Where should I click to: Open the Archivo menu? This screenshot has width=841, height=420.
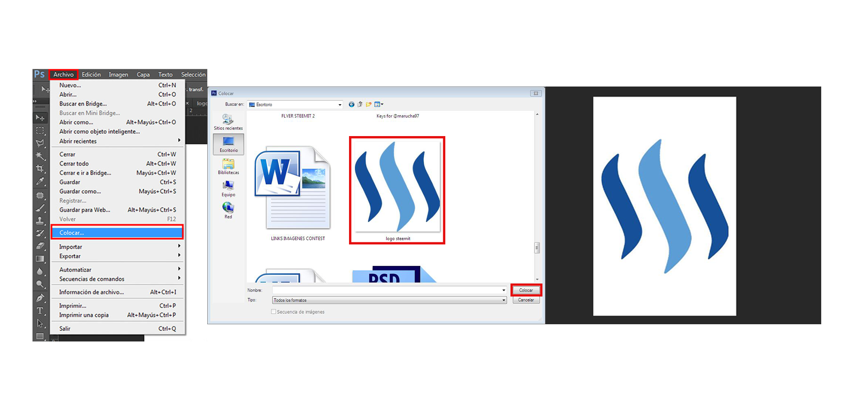pyautogui.click(x=63, y=74)
